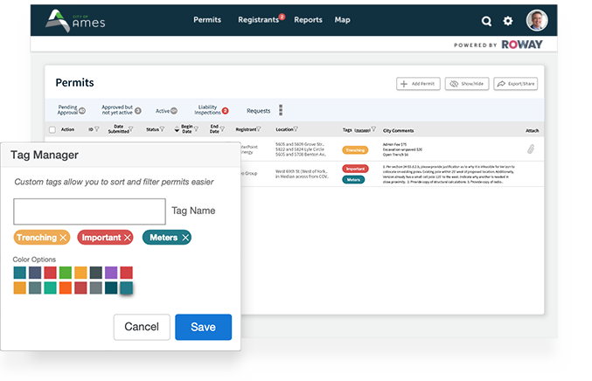Image resolution: width=592 pixels, height=381 pixels.
Task: Switch to the Liability Inspections tab
Action: click(x=209, y=110)
